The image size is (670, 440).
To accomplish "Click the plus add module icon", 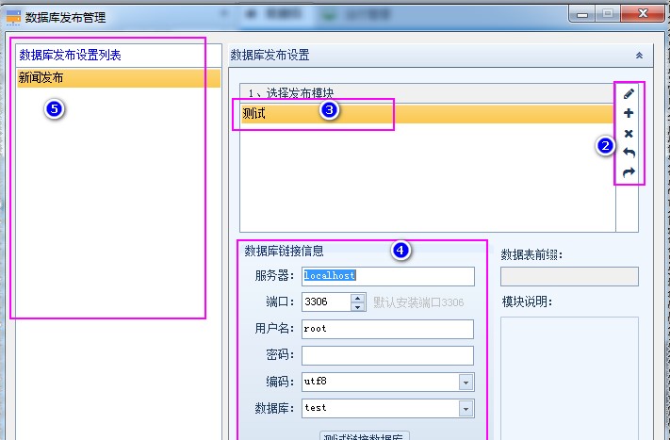I will (629, 113).
